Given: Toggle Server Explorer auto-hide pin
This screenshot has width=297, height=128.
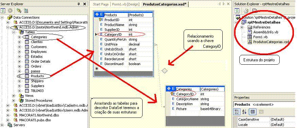Looking at the screenshot, I should point(79,4).
